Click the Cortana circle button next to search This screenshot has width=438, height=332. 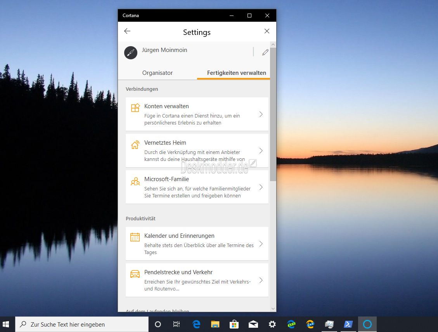pyautogui.click(x=158, y=324)
